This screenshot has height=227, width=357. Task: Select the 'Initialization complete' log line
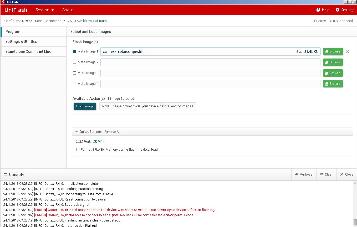(50, 184)
